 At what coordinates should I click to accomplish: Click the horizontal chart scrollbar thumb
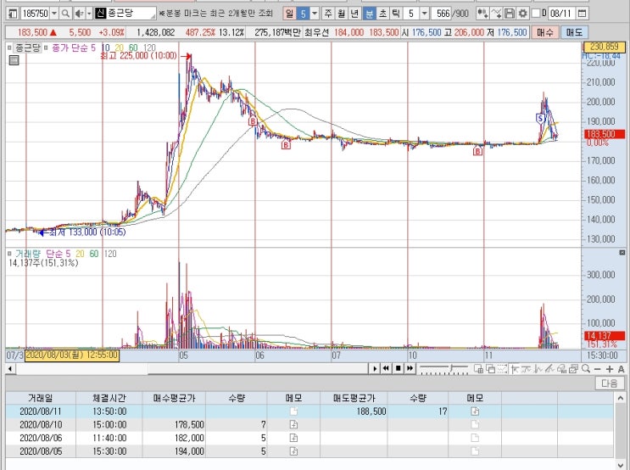point(259,368)
